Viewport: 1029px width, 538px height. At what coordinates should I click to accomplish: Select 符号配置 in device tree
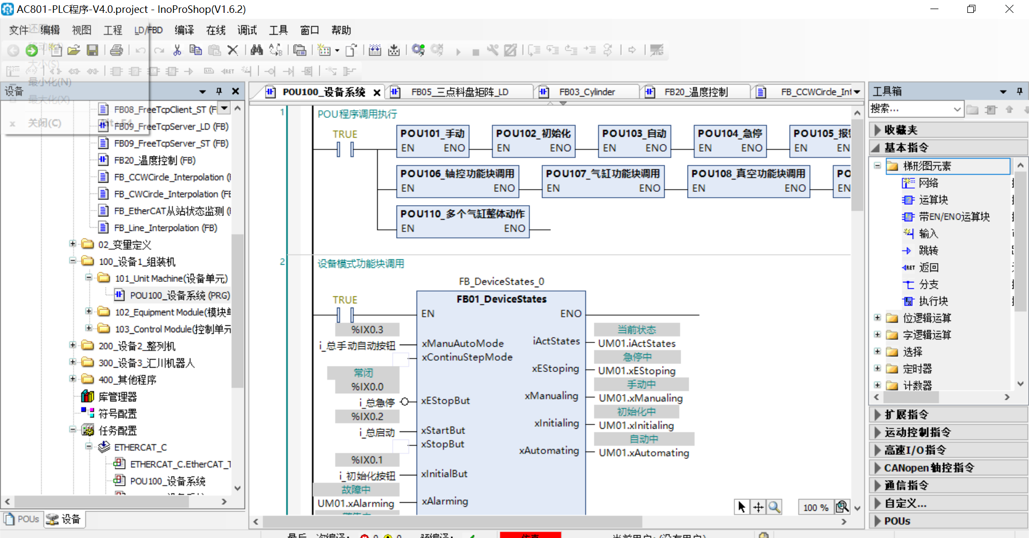tap(109, 414)
